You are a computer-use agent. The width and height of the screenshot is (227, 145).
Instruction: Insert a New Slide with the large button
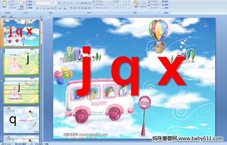(x=22, y=5)
